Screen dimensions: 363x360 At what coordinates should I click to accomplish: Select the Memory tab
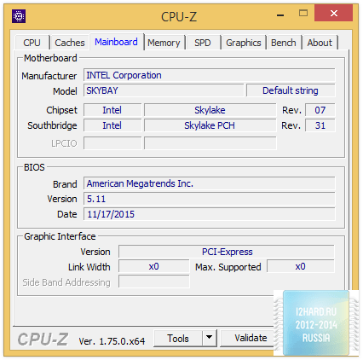point(164,43)
